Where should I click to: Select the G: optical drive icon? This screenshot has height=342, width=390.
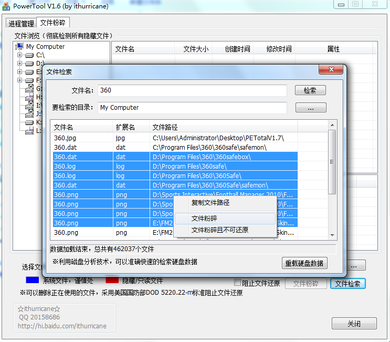pyautogui.click(x=29, y=88)
